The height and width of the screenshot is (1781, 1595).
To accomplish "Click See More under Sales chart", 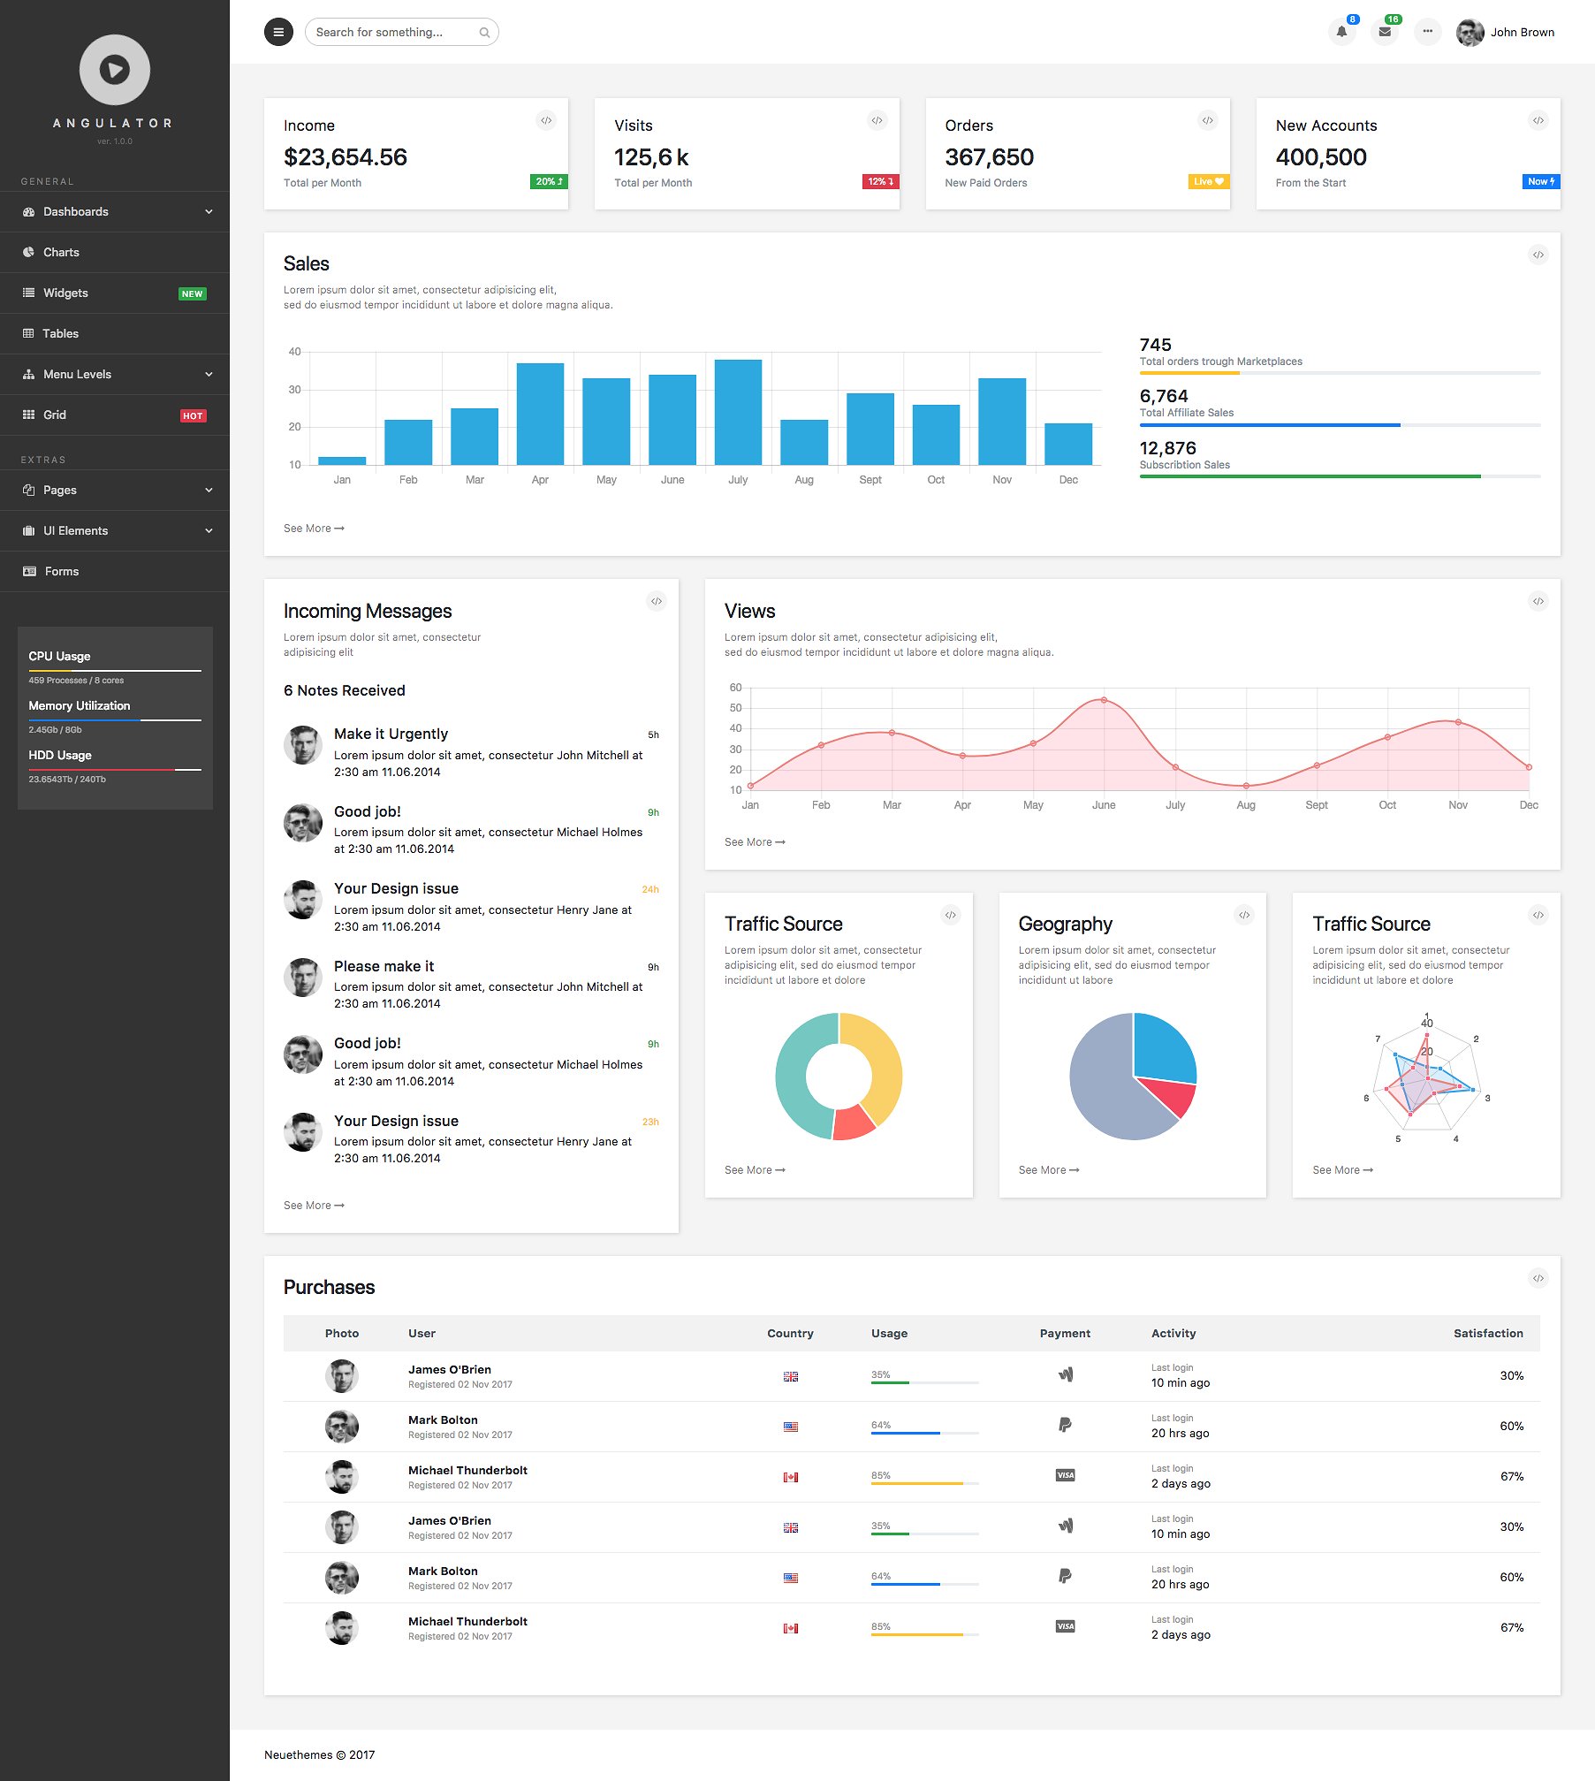I will click(314, 529).
